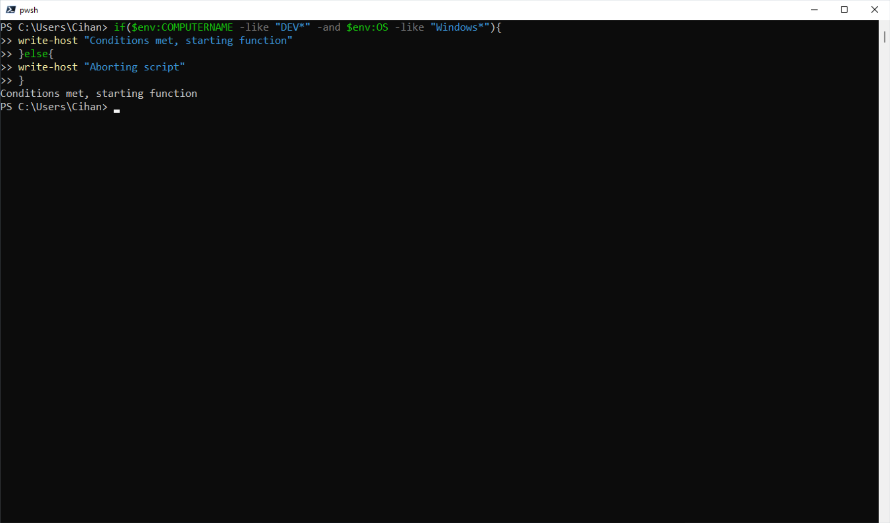
Task: Click the quoted "Conditions met, starting function" string
Action: pos(188,41)
